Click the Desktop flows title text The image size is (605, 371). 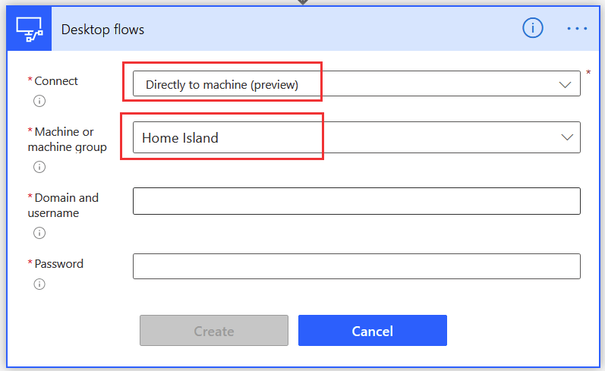102,30
